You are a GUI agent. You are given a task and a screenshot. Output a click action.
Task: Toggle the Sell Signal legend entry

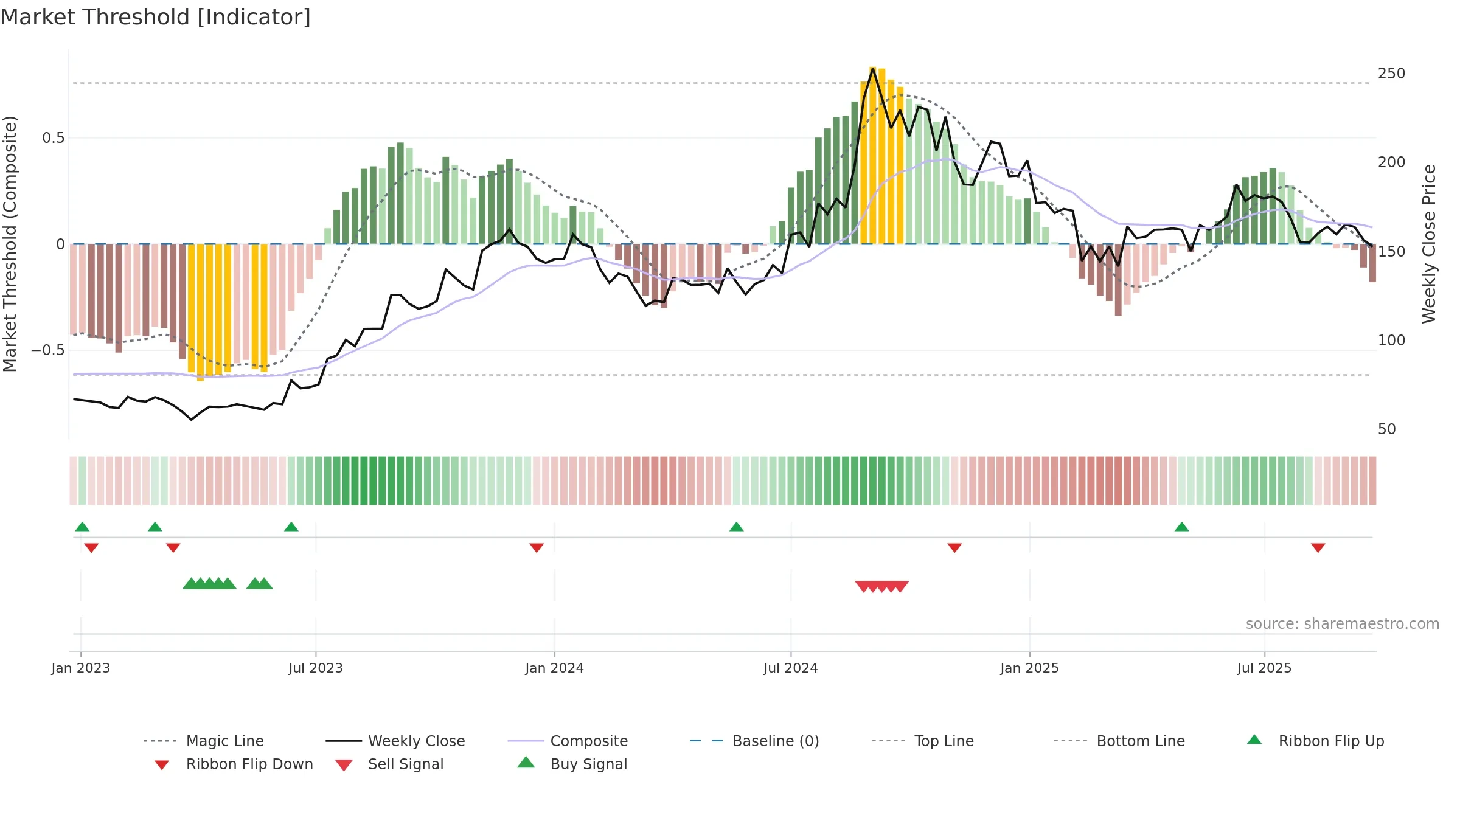click(x=389, y=764)
